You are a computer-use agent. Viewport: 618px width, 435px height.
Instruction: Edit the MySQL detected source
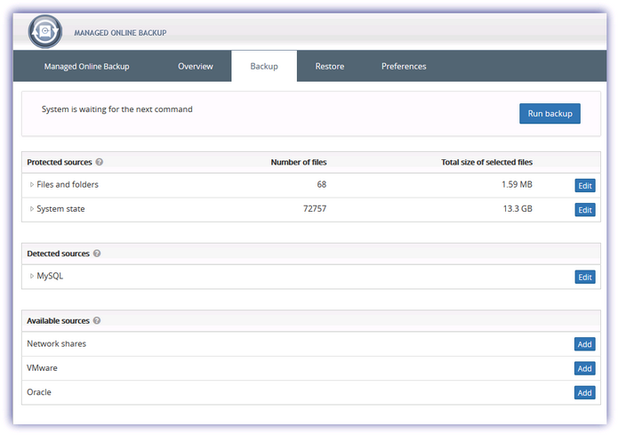click(585, 278)
